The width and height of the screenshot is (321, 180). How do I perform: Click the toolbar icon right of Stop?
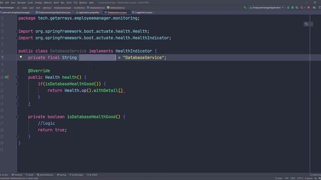314,7
